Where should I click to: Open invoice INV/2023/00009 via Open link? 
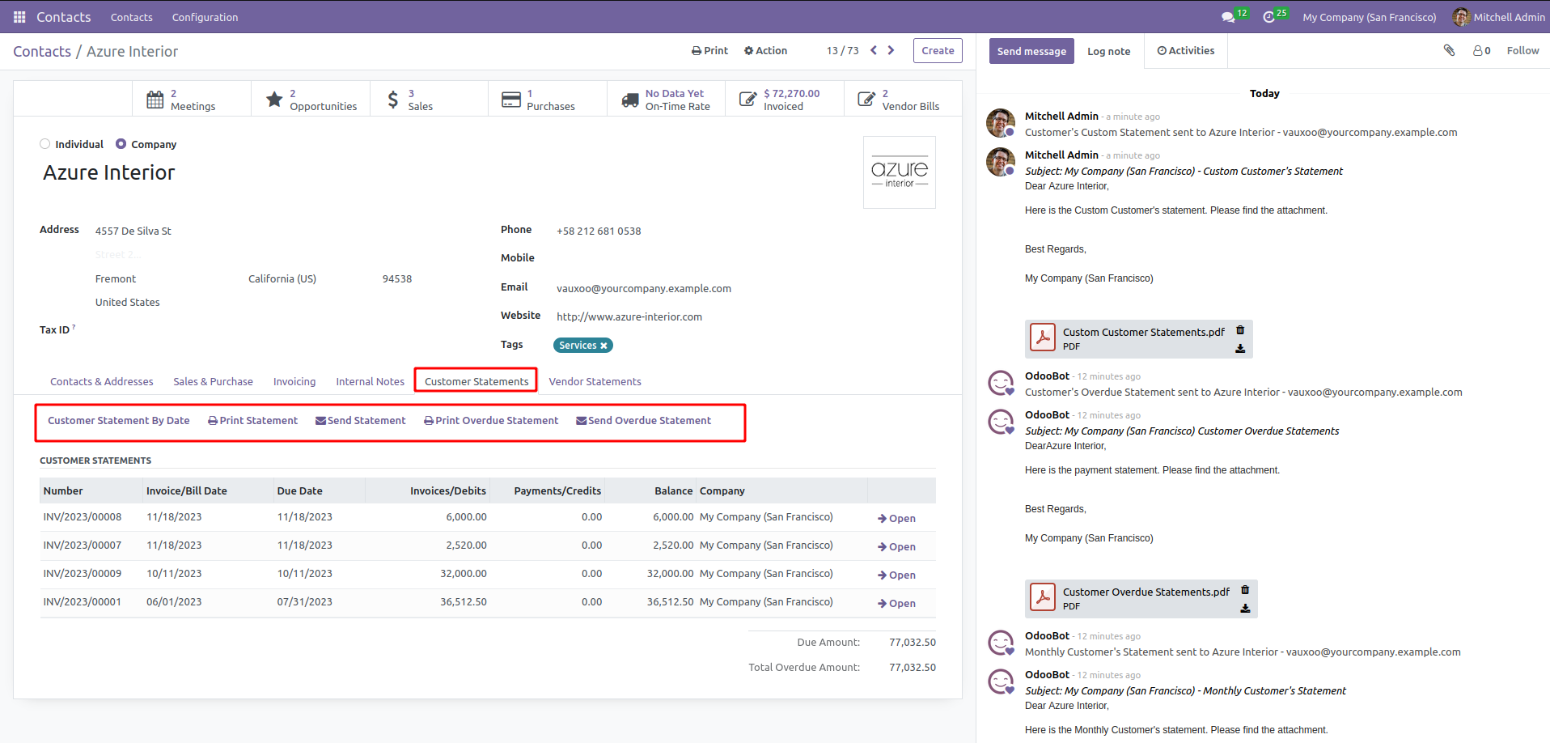tap(897, 575)
